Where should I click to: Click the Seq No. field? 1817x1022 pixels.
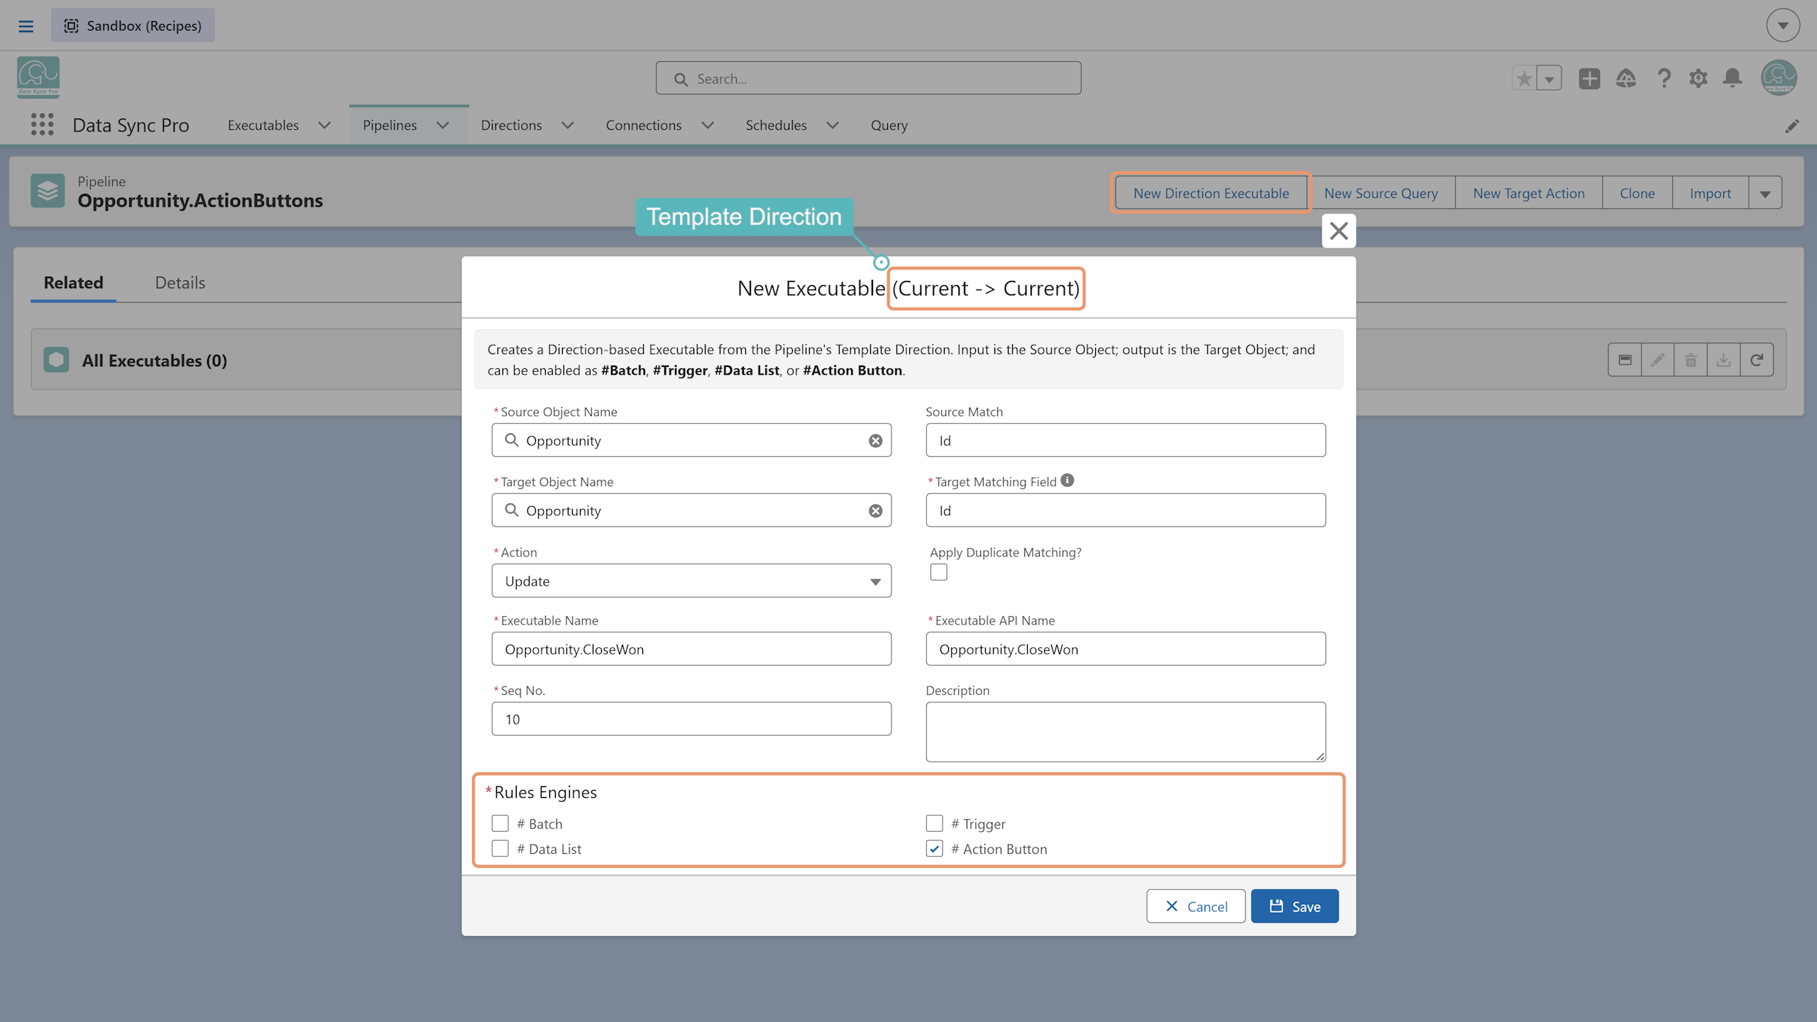[691, 719]
